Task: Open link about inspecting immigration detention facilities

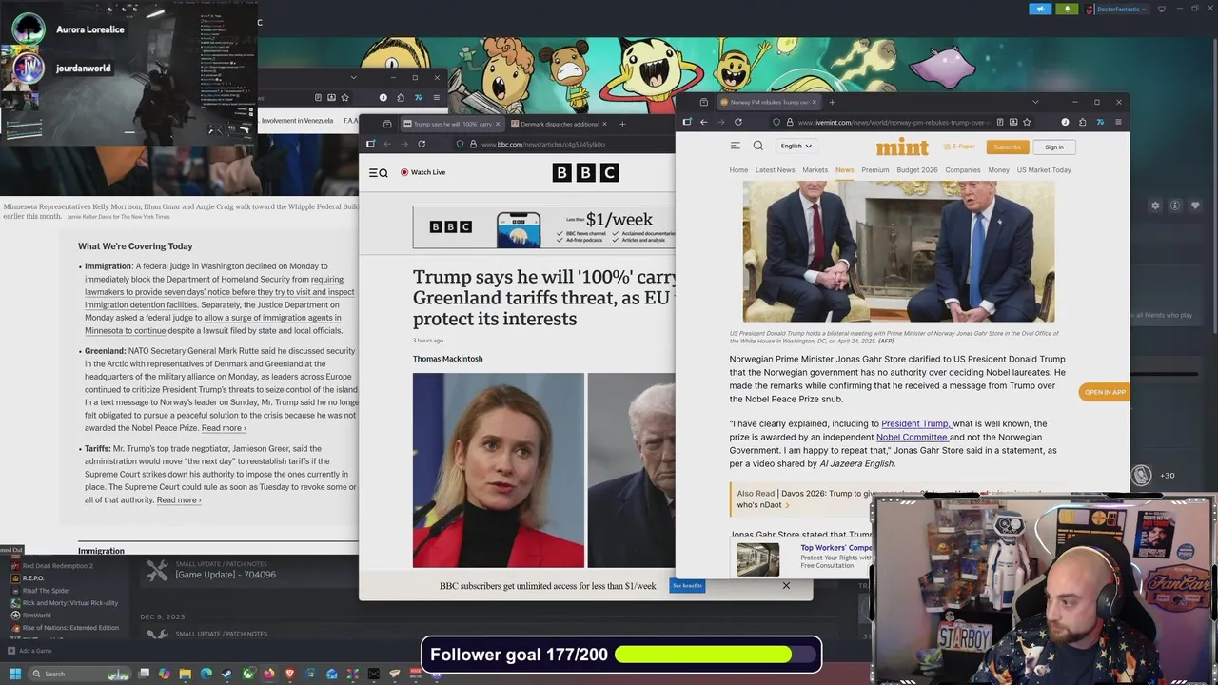Action: coord(220,292)
